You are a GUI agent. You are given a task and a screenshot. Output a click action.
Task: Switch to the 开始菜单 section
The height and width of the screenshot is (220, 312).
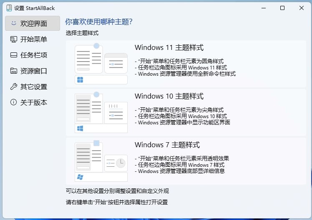pyautogui.click(x=33, y=39)
